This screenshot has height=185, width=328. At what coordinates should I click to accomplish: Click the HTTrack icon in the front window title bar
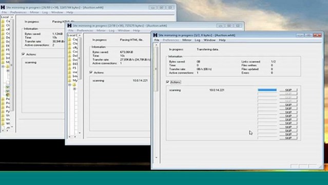click(155, 35)
